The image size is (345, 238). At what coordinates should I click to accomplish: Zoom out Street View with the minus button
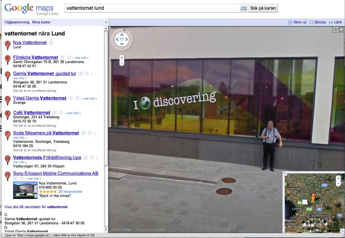pos(122,63)
